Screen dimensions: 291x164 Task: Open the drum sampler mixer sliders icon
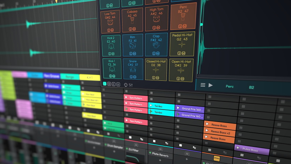pos(131,85)
